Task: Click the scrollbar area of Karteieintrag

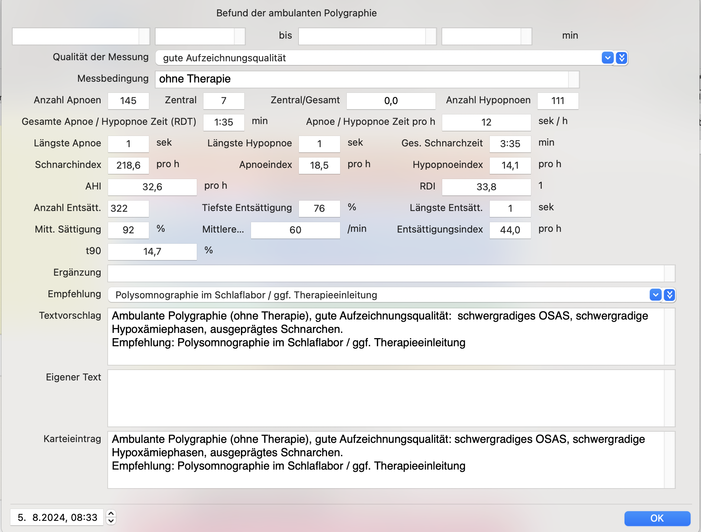Action: (669, 460)
